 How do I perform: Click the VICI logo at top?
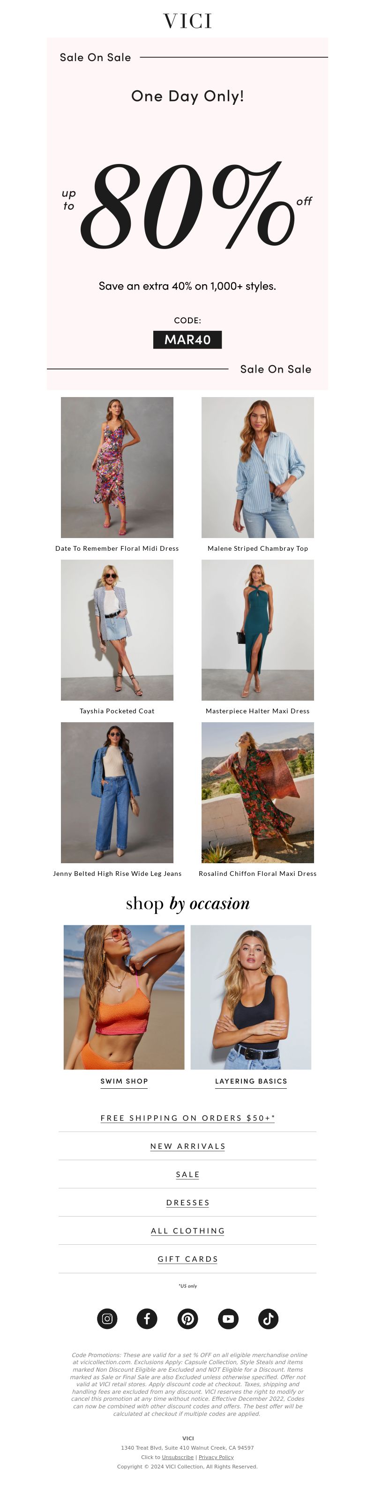tap(187, 22)
